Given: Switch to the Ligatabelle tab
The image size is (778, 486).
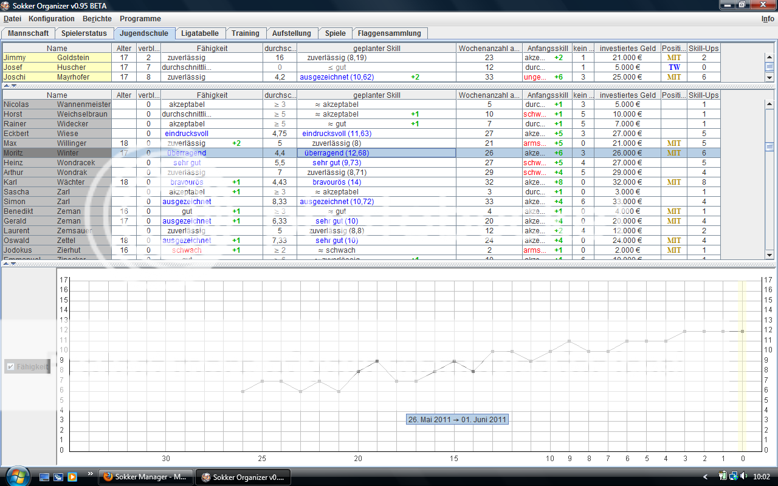Looking at the screenshot, I should [201, 33].
